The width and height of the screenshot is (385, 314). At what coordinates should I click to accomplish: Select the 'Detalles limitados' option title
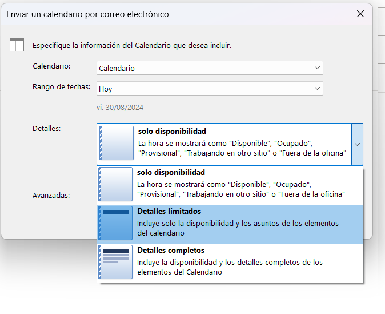[x=169, y=212]
